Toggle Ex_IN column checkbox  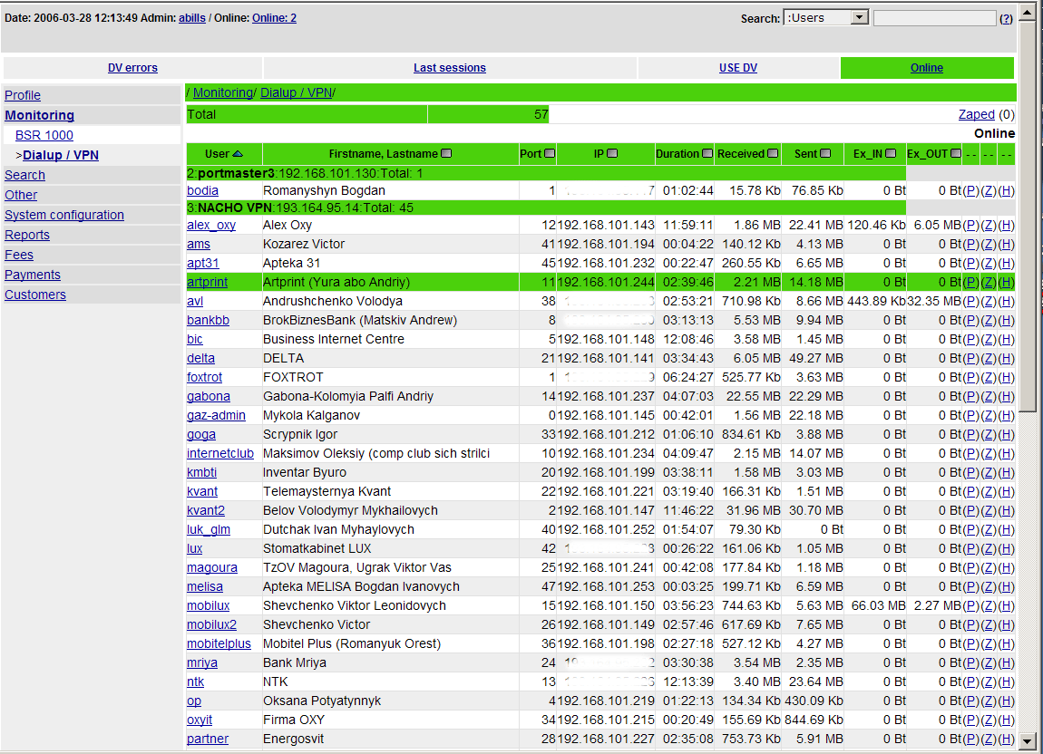892,153
